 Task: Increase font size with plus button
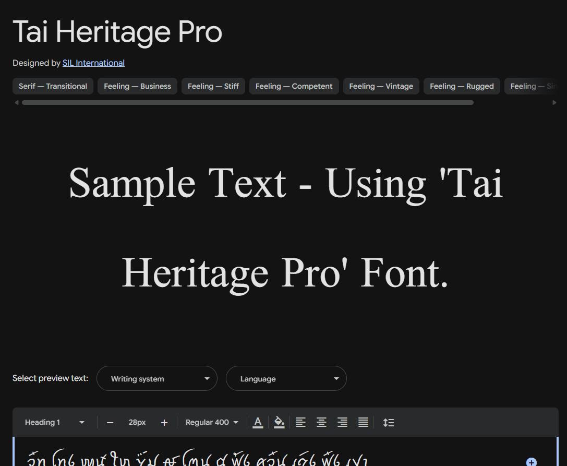click(x=164, y=423)
